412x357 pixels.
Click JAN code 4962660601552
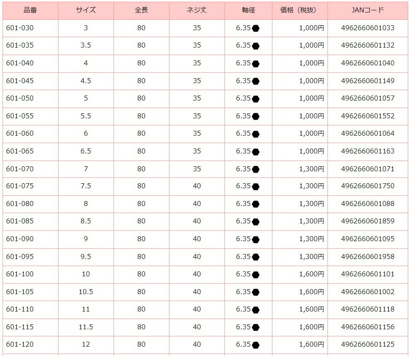pyautogui.click(x=368, y=116)
